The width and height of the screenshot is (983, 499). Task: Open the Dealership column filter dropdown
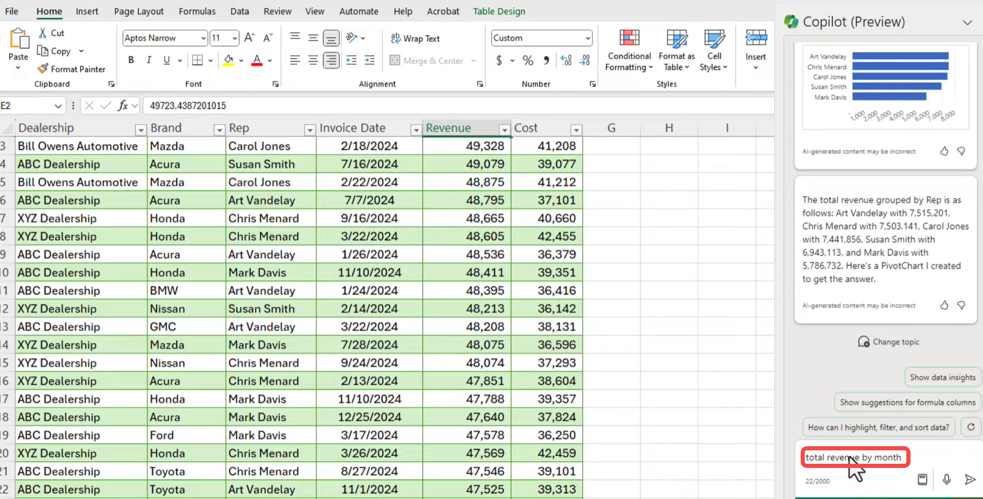click(x=140, y=130)
